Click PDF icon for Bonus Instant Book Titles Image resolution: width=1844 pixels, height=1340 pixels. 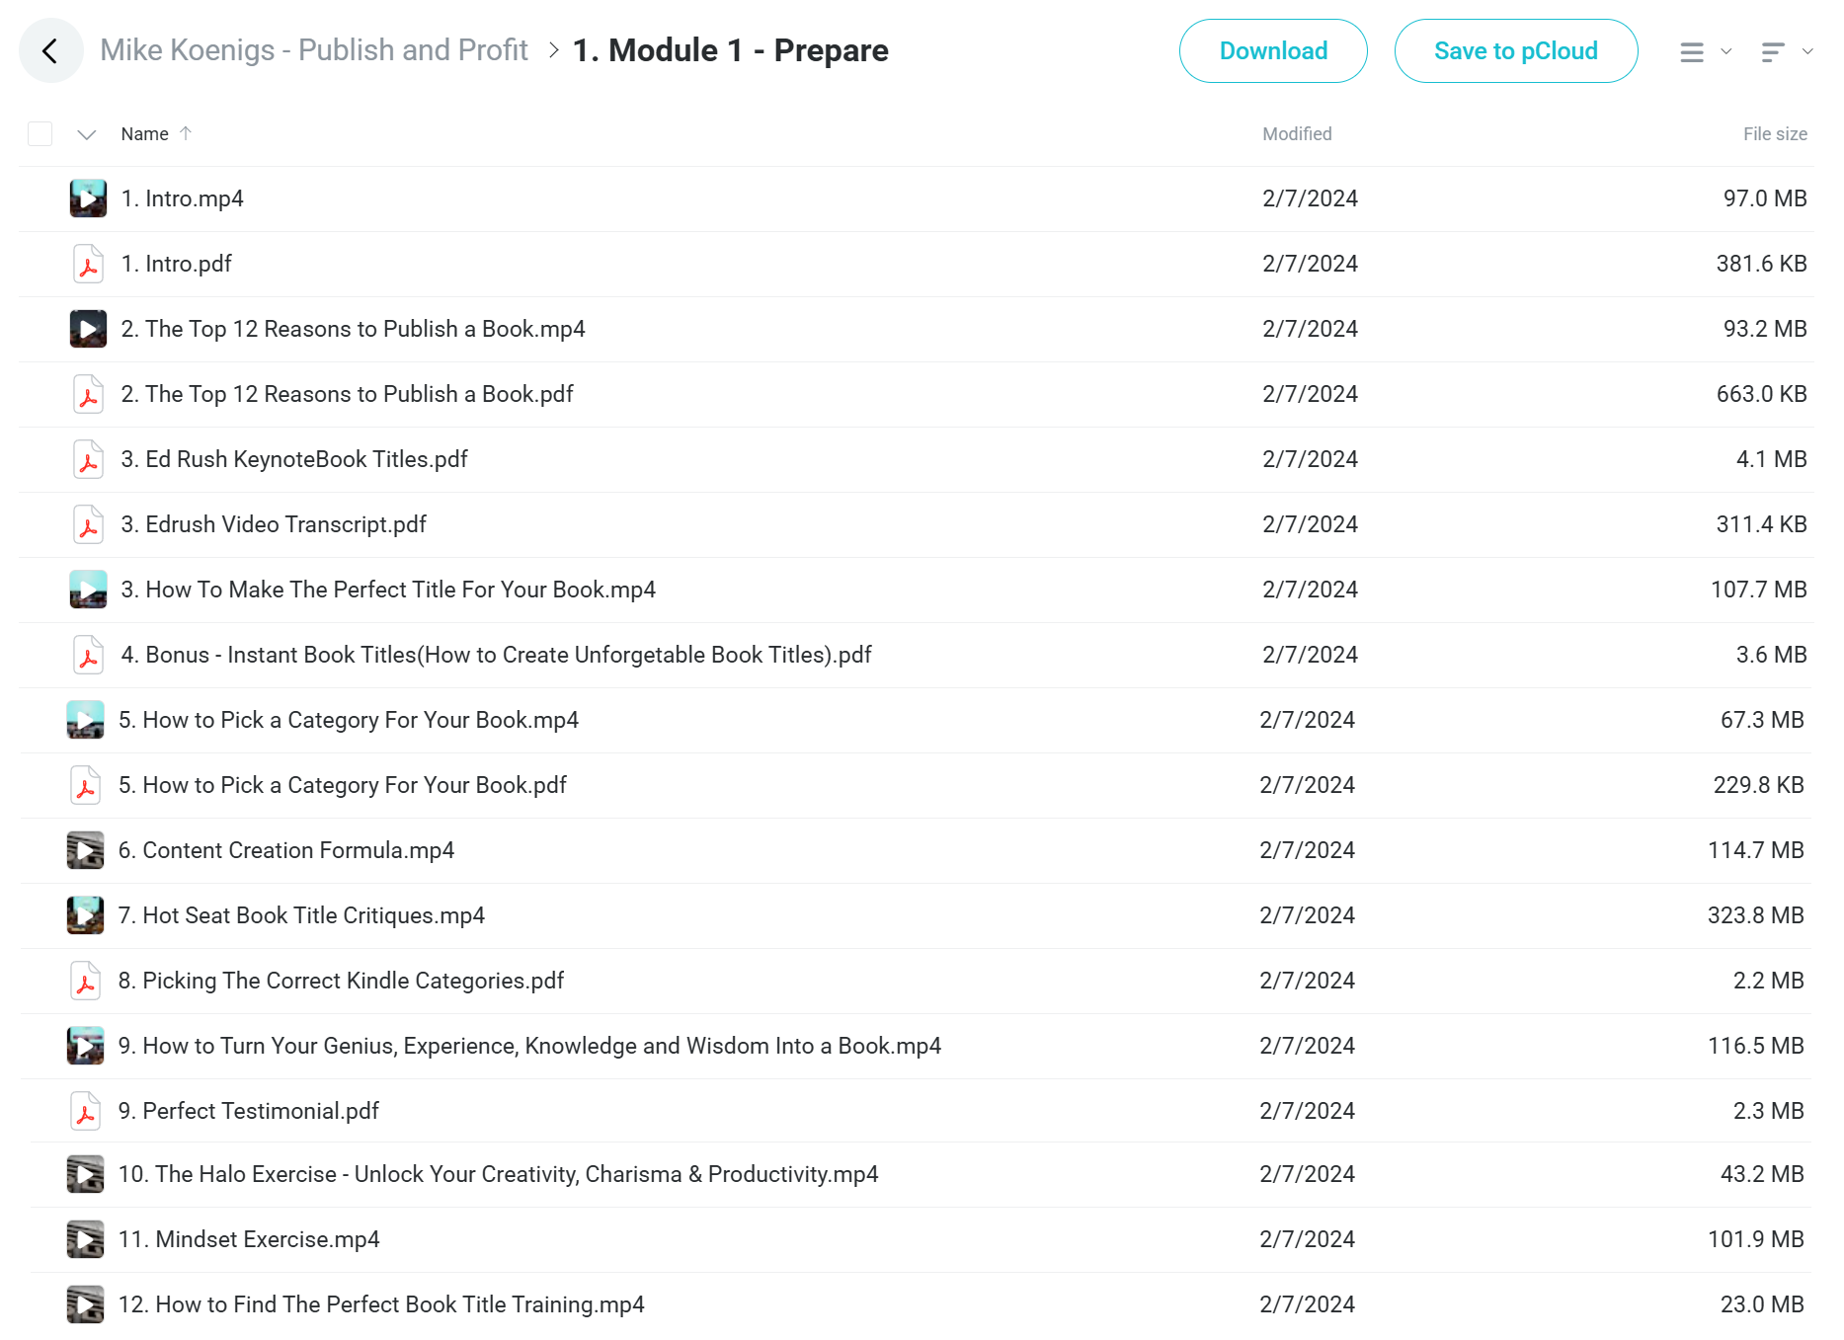tap(88, 655)
